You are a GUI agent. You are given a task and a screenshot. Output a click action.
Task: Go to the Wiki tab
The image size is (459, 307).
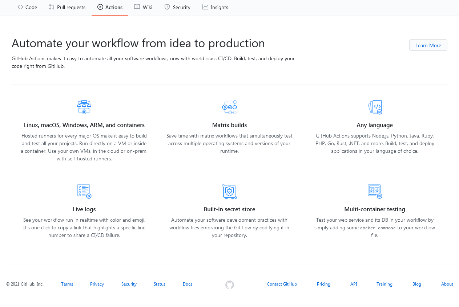point(143,7)
